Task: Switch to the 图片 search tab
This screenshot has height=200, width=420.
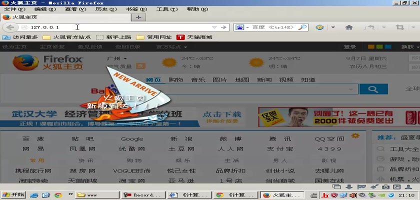Action: [x=219, y=80]
